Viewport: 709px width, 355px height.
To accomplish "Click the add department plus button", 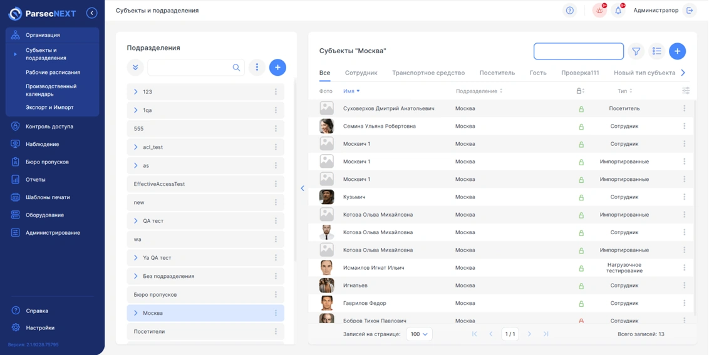I will click(x=277, y=68).
